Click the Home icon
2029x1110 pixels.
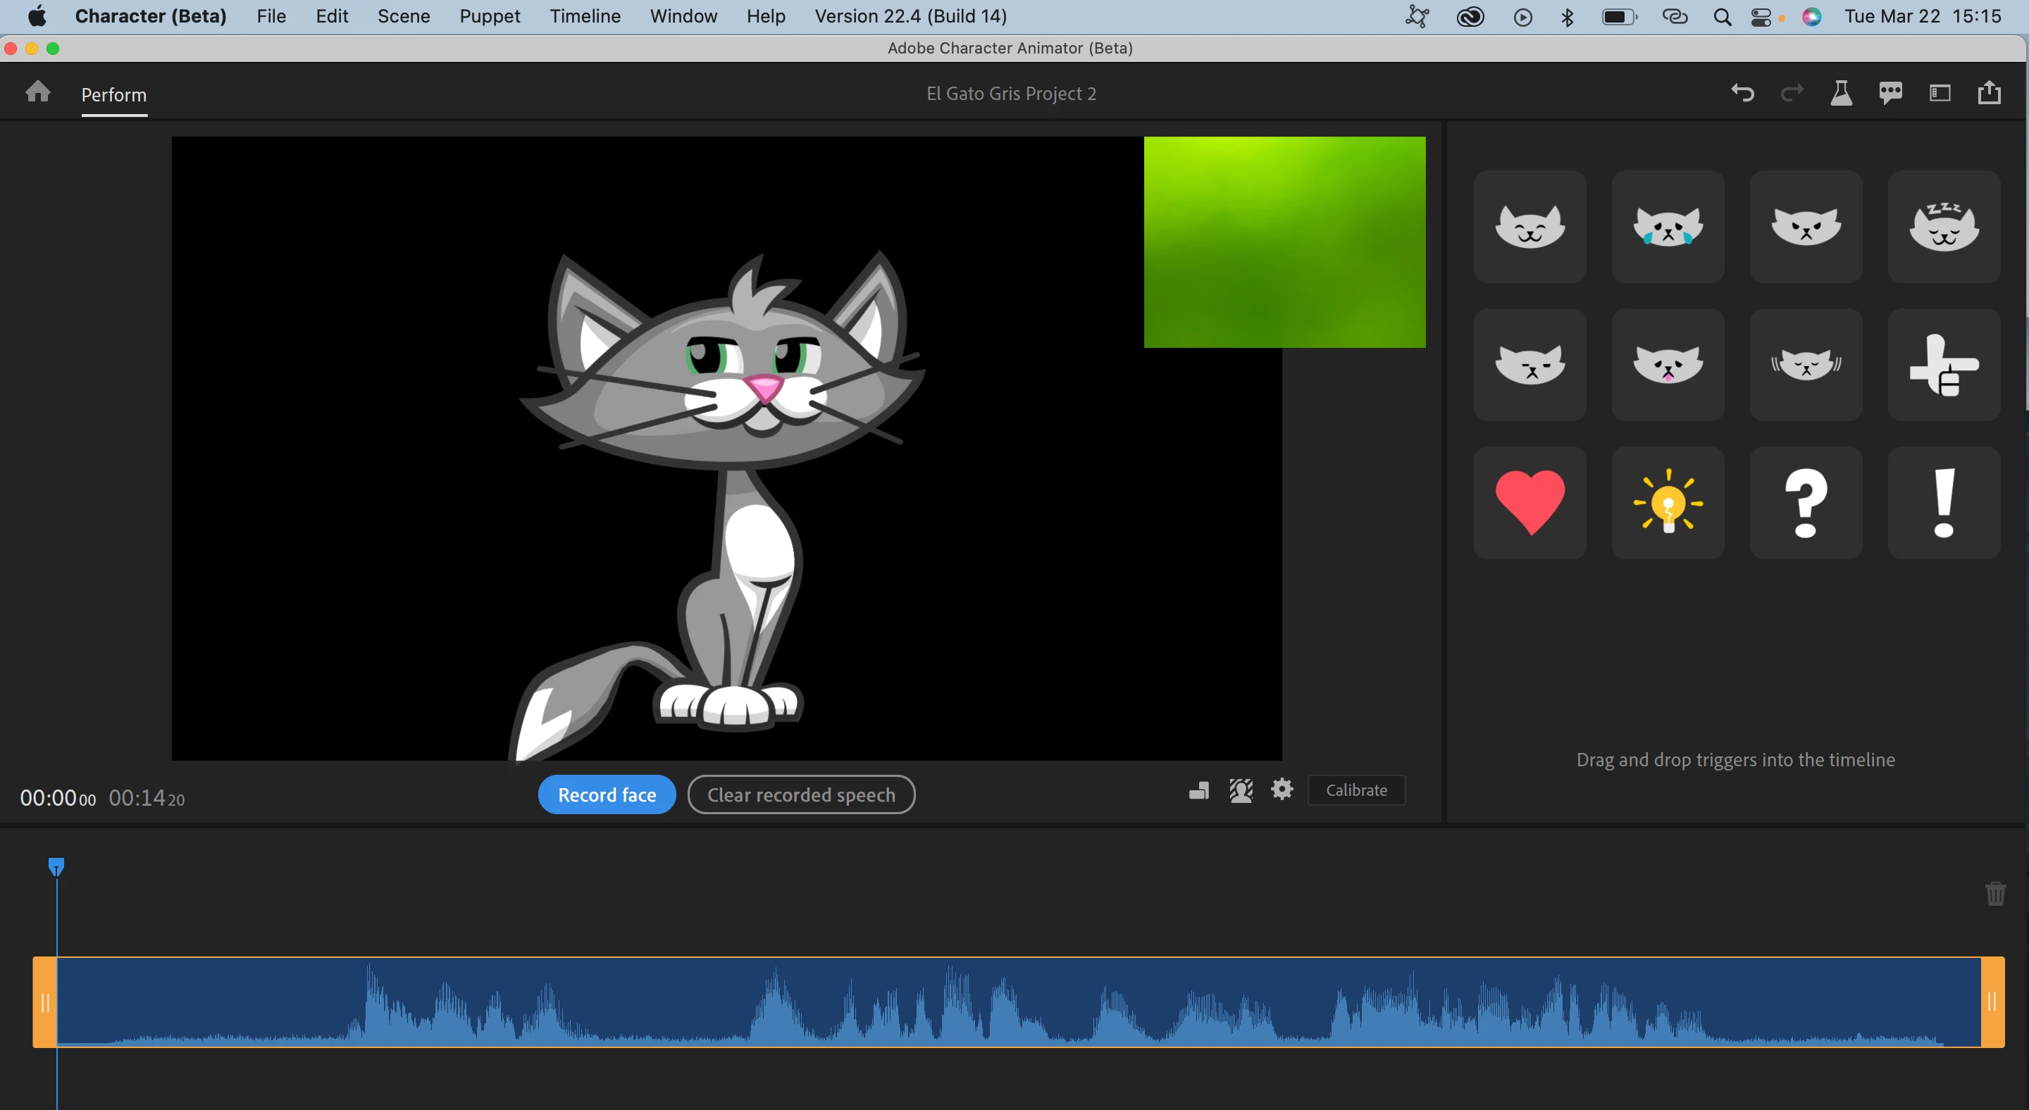(37, 93)
